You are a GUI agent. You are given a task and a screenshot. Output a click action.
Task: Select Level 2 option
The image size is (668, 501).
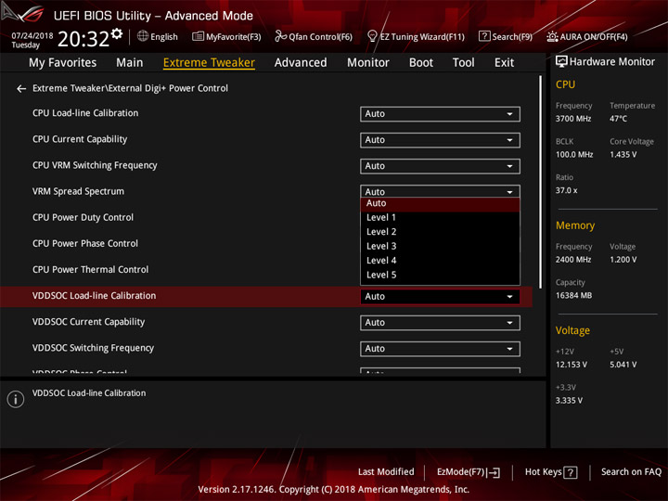[x=440, y=232]
